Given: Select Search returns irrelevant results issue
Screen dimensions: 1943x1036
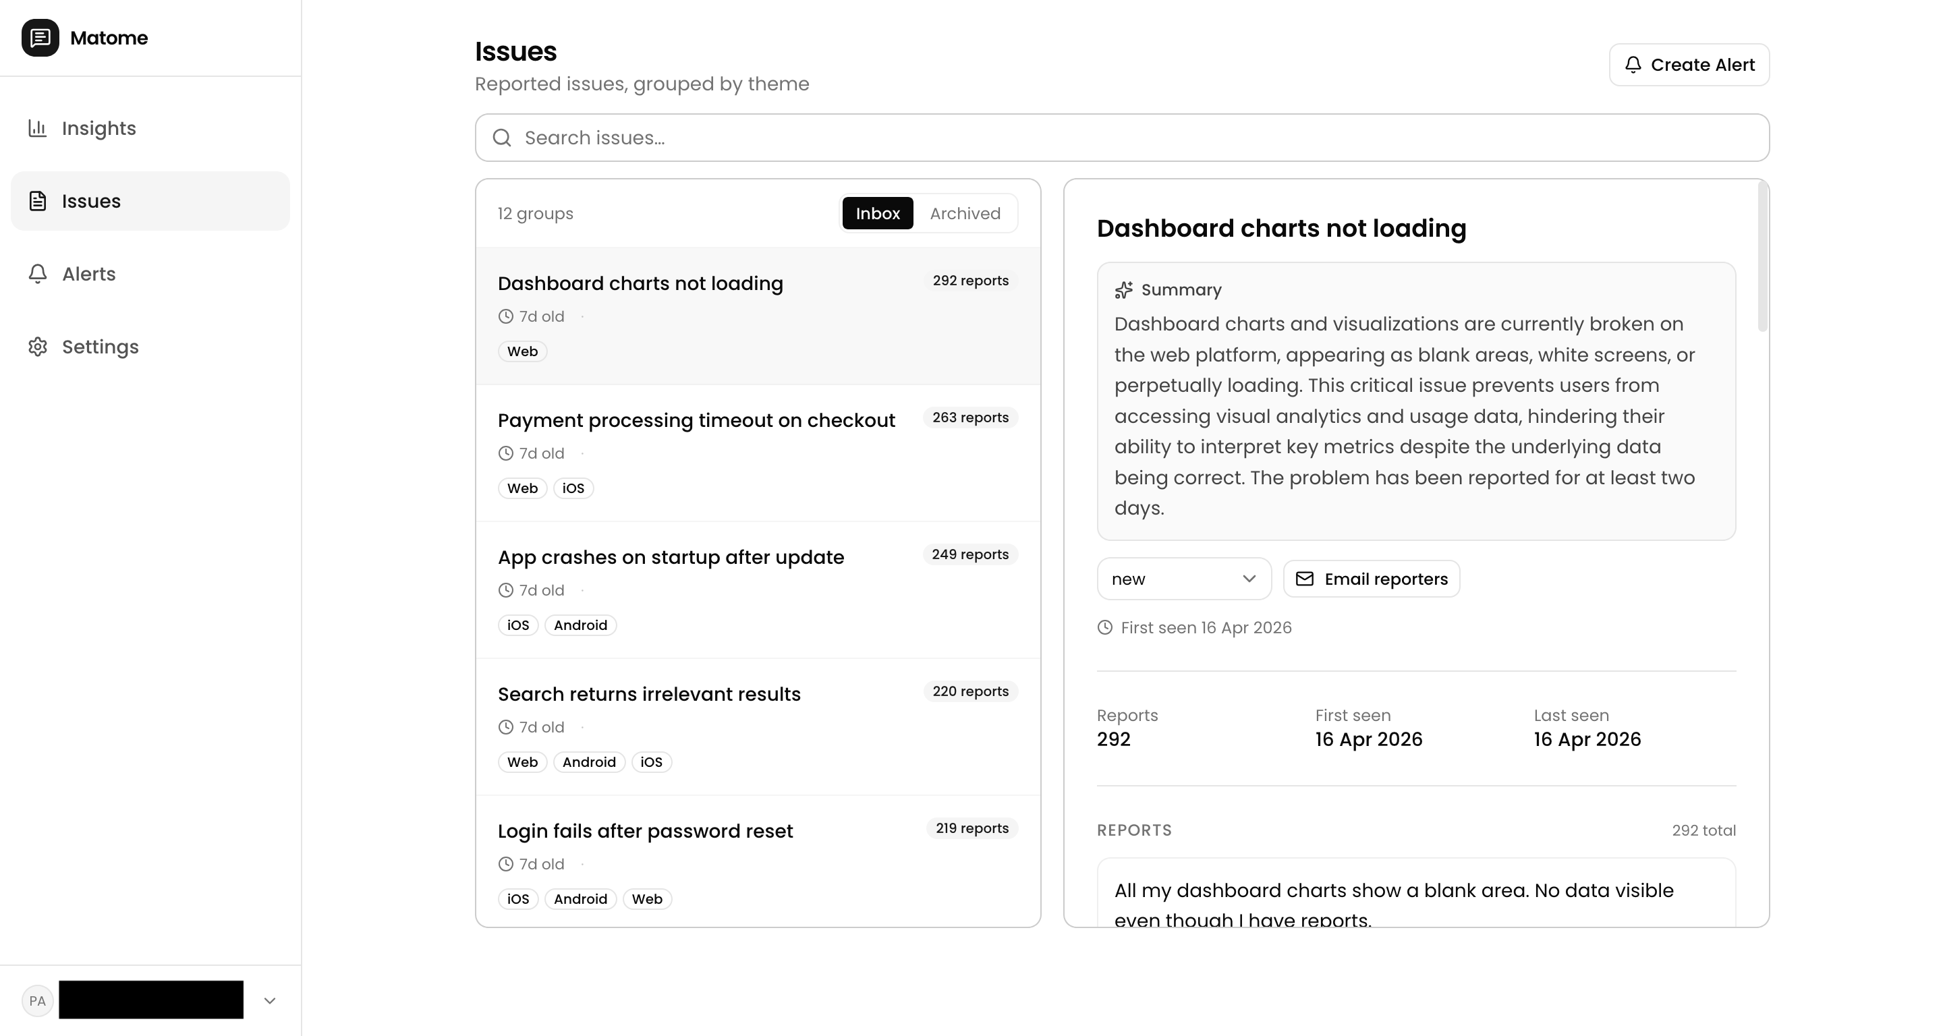Looking at the screenshot, I should point(758,727).
